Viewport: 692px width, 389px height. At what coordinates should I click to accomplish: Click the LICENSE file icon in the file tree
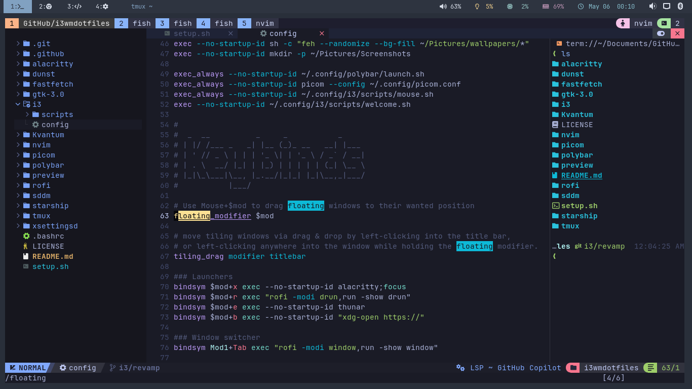26,246
